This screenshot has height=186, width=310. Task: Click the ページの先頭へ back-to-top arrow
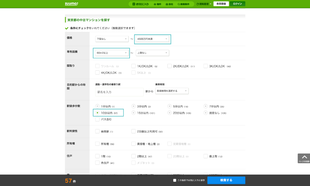[x=304, y=158]
